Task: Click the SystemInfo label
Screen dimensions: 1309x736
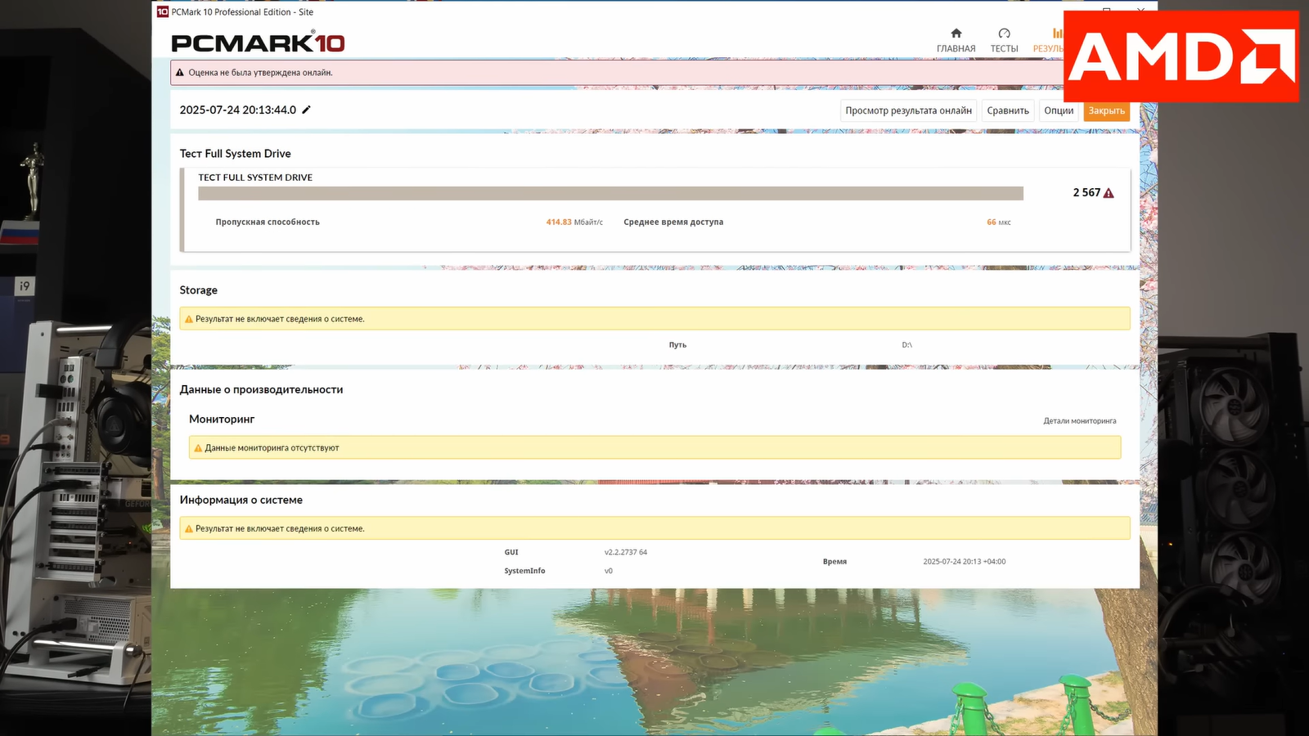Action: tap(524, 571)
